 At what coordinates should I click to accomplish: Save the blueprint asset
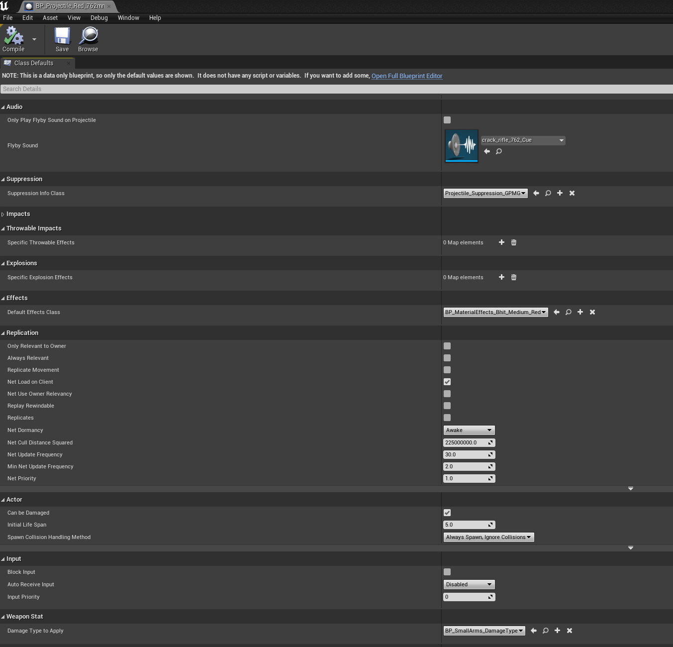point(62,39)
